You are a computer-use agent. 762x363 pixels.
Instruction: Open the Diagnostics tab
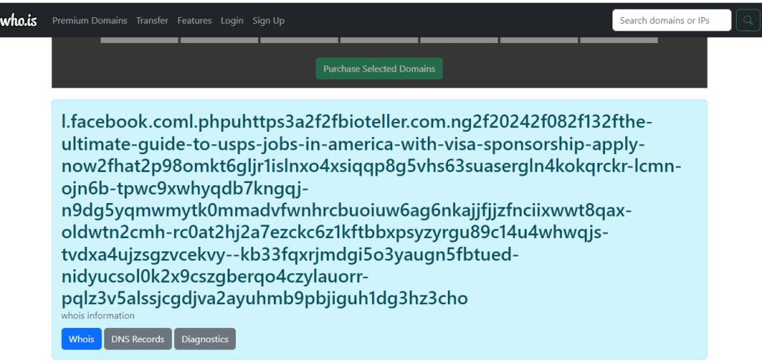tap(205, 339)
